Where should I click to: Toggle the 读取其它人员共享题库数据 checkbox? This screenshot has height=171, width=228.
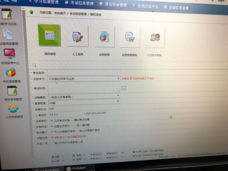point(52,137)
